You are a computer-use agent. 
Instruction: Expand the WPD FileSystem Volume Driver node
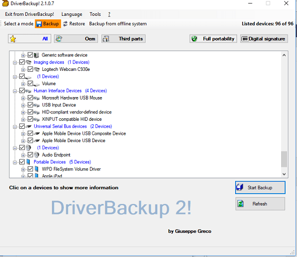click(x=23, y=169)
